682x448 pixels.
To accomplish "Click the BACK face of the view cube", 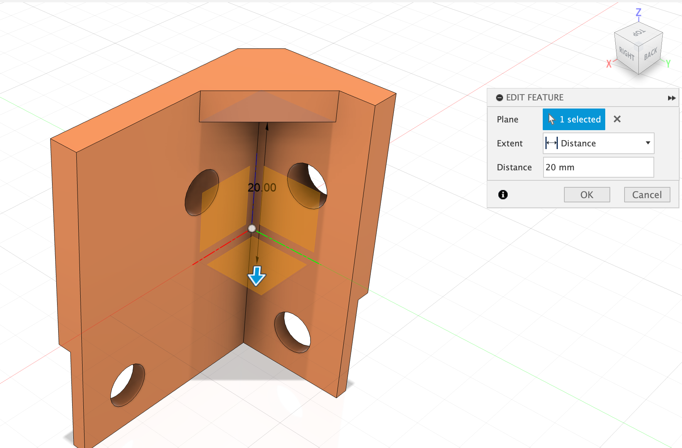I will point(651,54).
